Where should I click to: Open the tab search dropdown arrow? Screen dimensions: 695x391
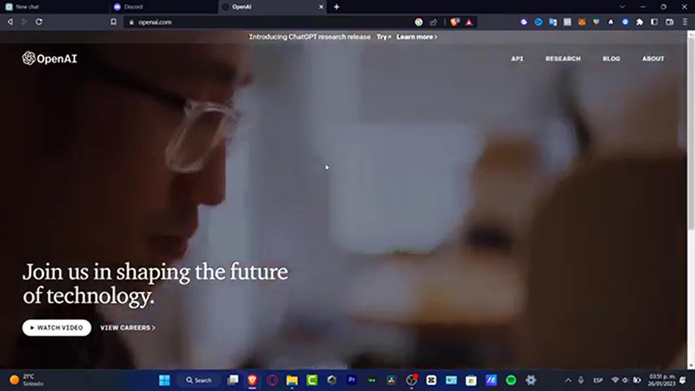coord(622,7)
